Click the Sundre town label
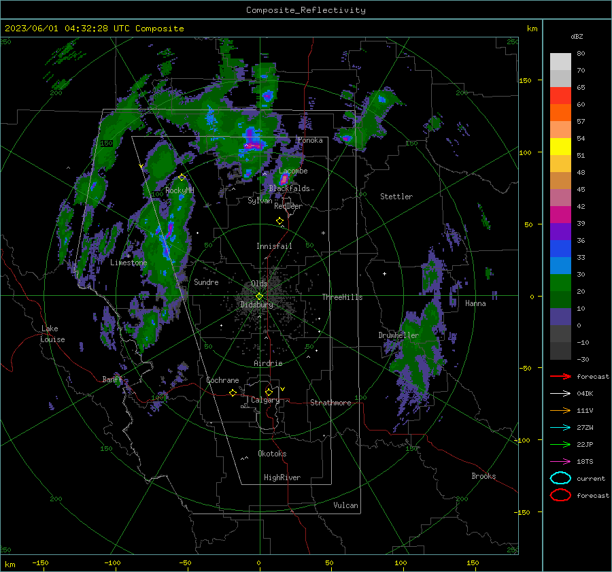 (x=206, y=282)
